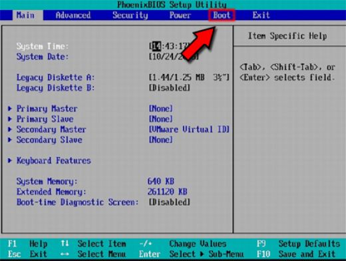The image size is (346, 261).
Task: Click the F1 Help label
Action: [27, 244]
